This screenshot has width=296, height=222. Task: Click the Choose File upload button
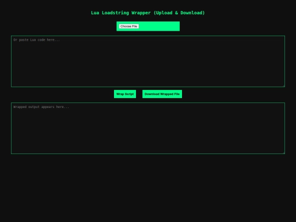(x=129, y=26)
